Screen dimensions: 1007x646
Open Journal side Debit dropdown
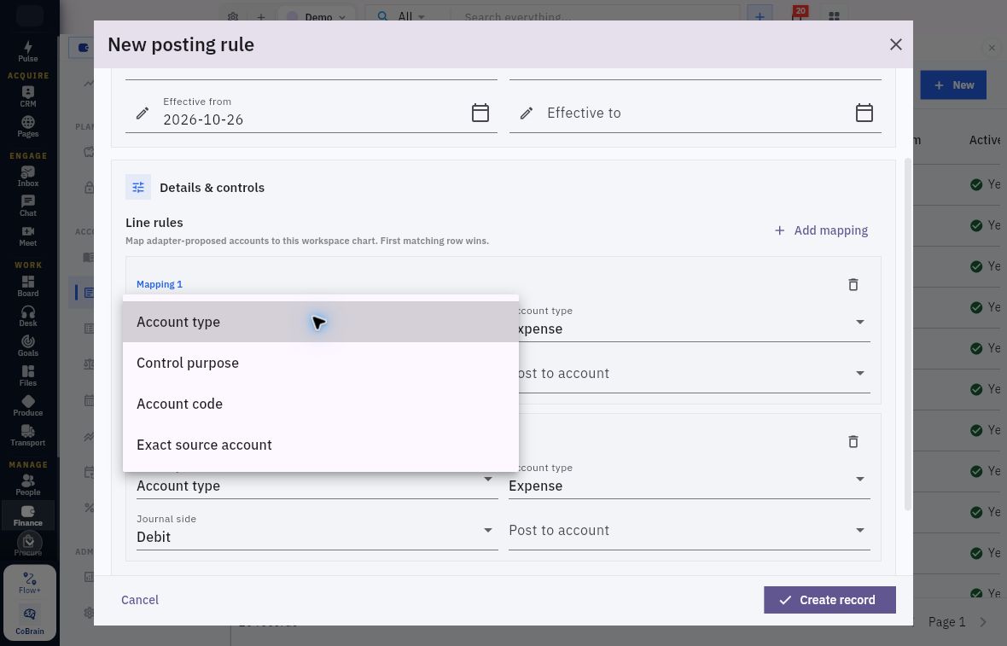(317, 531)
